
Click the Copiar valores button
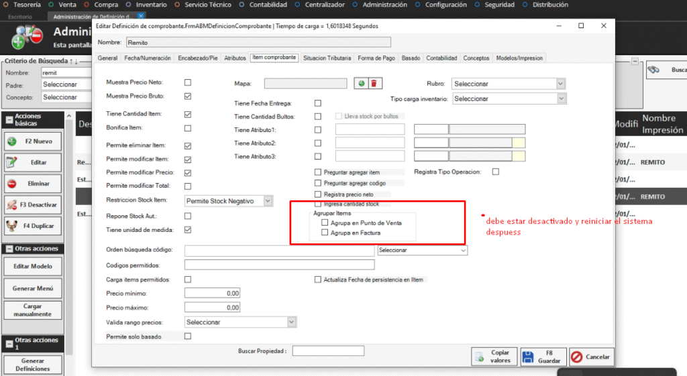click(494, 357)
